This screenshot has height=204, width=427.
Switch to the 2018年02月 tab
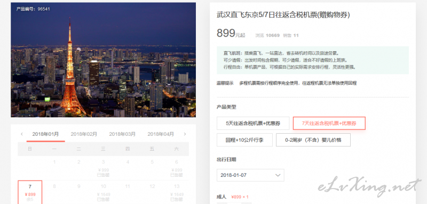click(84, 134)
